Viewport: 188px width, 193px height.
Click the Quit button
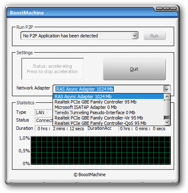tap(134, 69)
